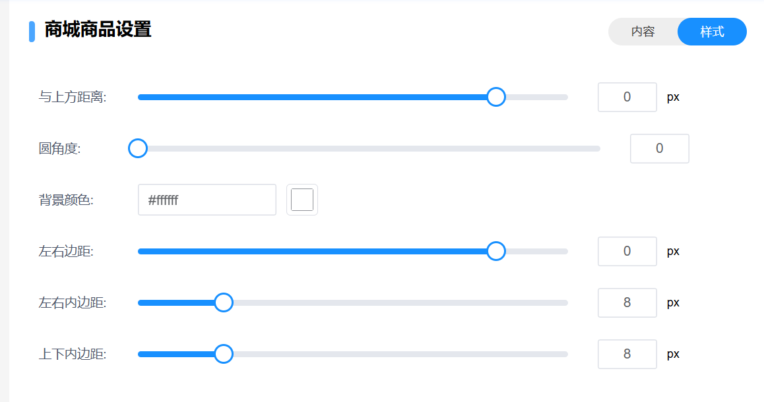
Task: Click the 圆角度 label text
Action: (59, 148)
